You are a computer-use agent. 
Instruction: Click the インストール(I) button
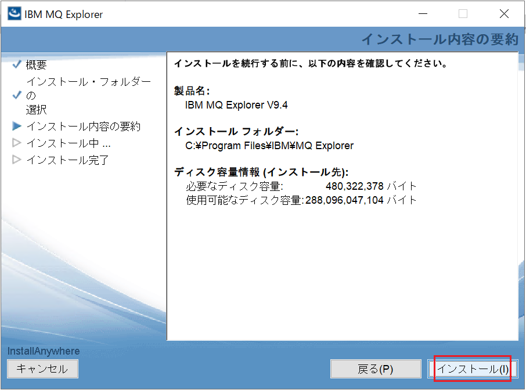click(x=473, y=369)
